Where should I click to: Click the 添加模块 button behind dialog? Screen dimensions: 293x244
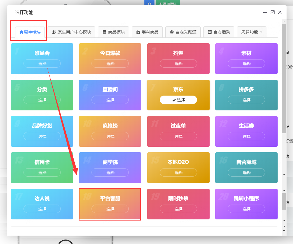tap(168, 3)
